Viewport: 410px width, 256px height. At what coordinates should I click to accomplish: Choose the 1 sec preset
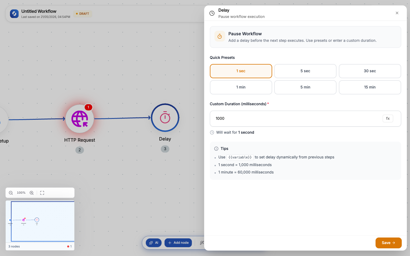point(241,71)
